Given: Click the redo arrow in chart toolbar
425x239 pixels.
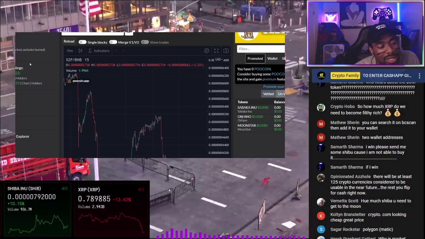Looking at the screenshot, I should [x=123, y=51].
